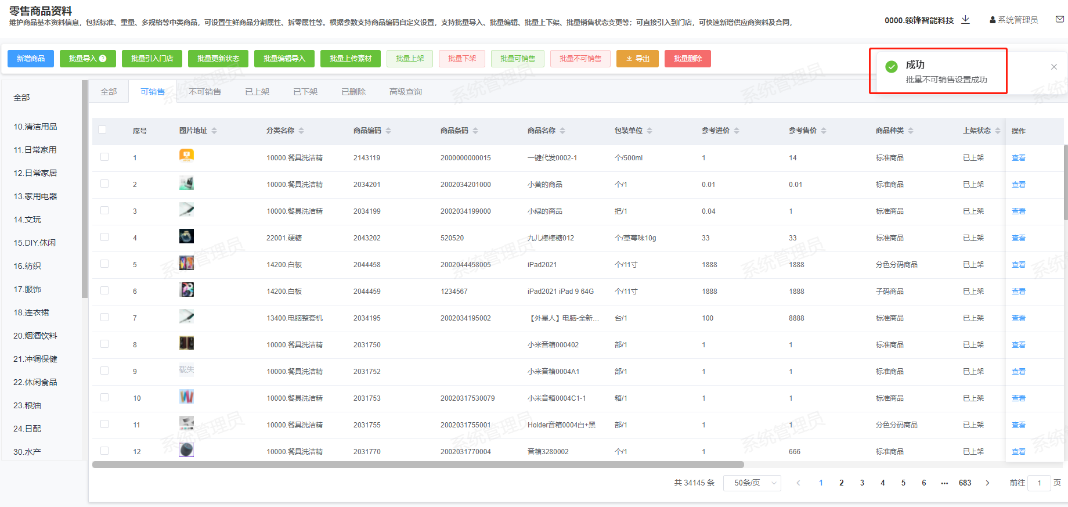Select checkbox for row 5 iPad2021

click(104, 264)
